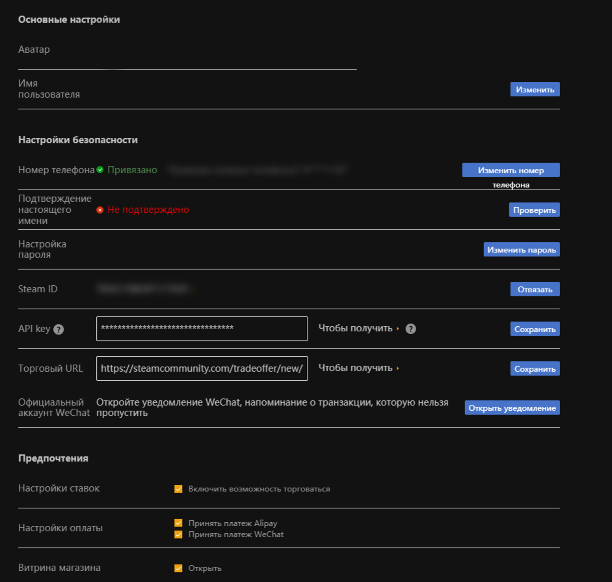612x582 pixels.
Task: Save the API key with 'Сохранить'
Action: pos(535,329)
